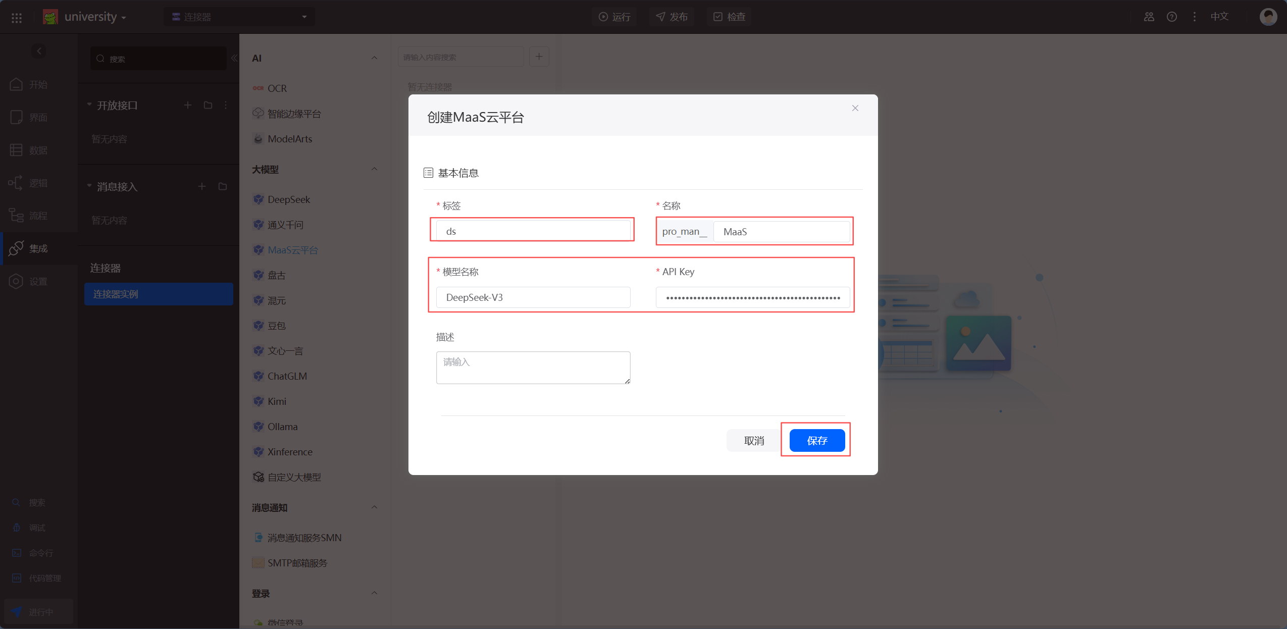
Task: Click the plus button beside connector search
Action: pos(539,57)
